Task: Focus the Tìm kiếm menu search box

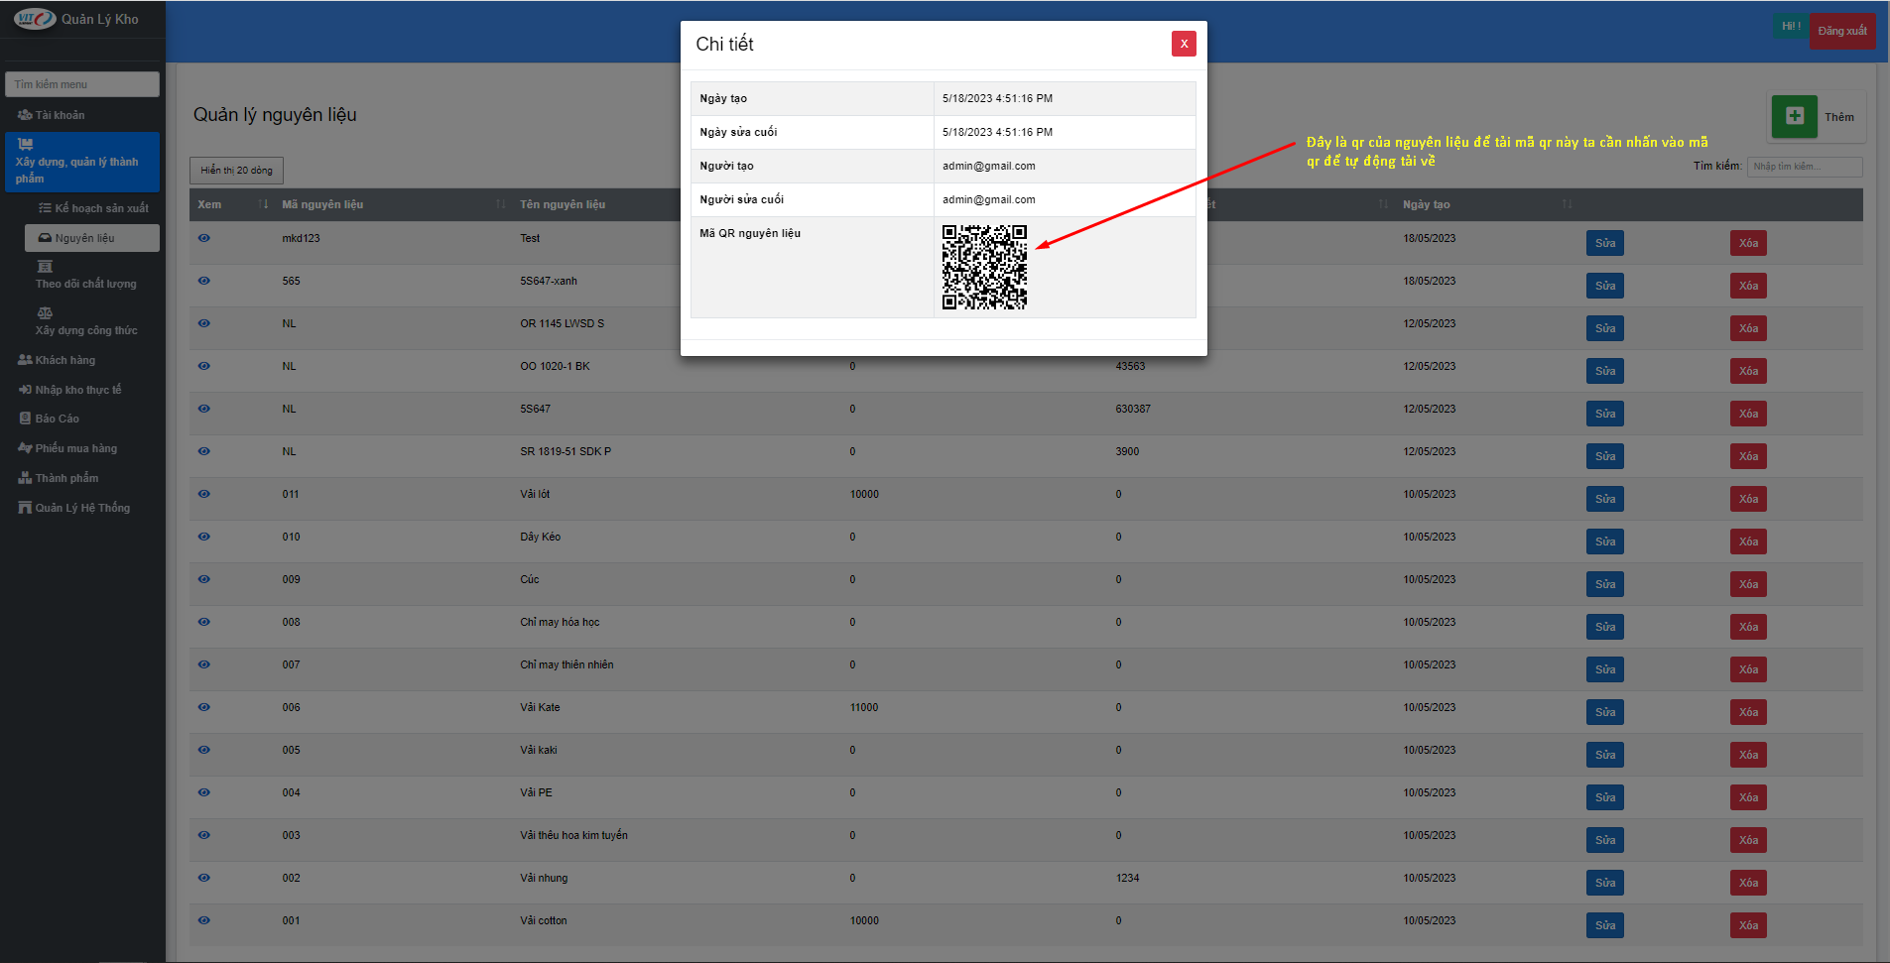Action: coord(82,84)
